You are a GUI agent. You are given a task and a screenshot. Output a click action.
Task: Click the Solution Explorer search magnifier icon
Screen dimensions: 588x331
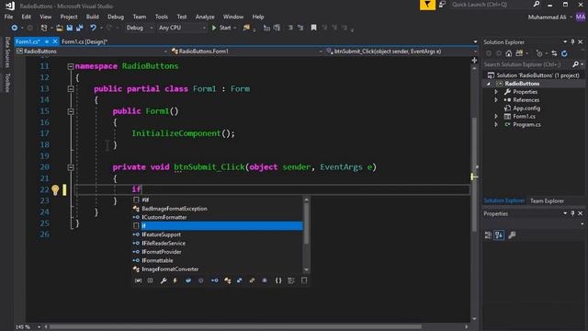575,64
